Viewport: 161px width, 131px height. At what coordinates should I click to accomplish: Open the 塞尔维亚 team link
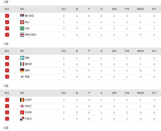pos(29,16)
